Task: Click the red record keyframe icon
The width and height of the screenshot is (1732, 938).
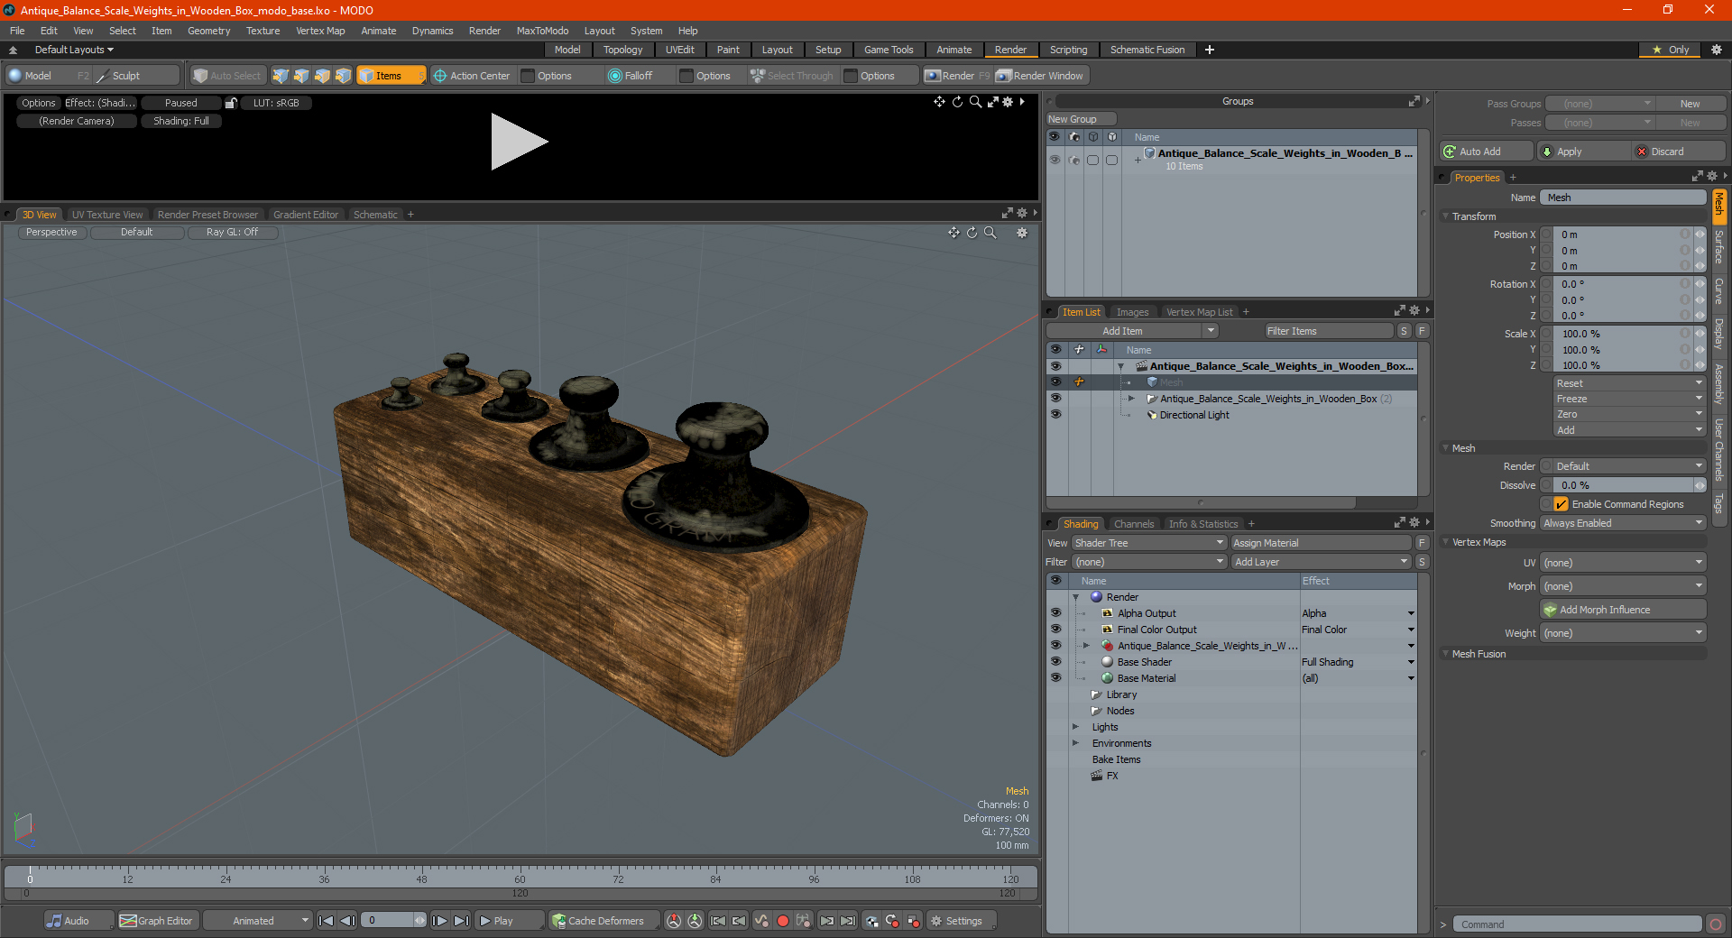Action: click(783, 921)
